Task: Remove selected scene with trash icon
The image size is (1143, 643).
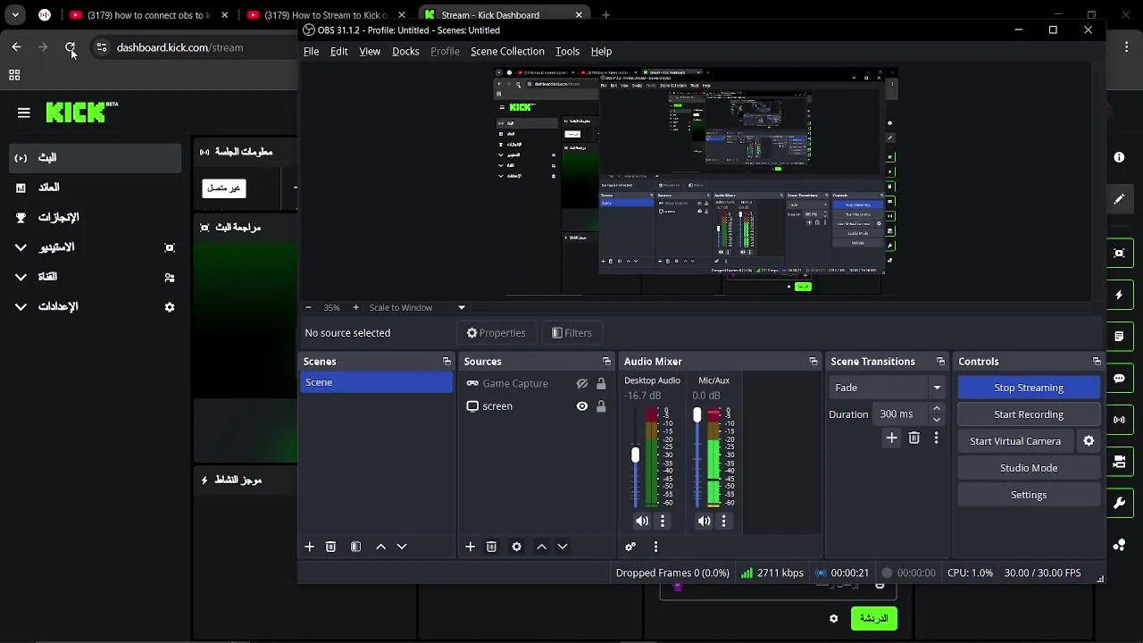Action: coord(330,547)
